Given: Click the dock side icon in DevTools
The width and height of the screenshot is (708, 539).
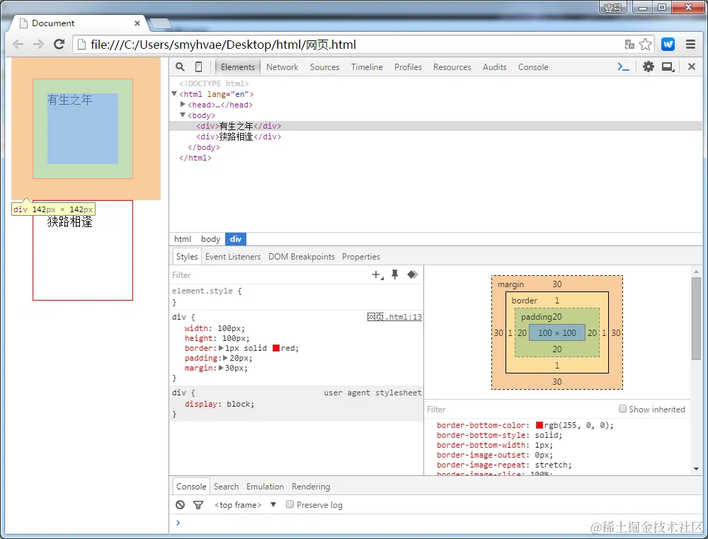Looking at the screenshot, I should click(668, 66).
